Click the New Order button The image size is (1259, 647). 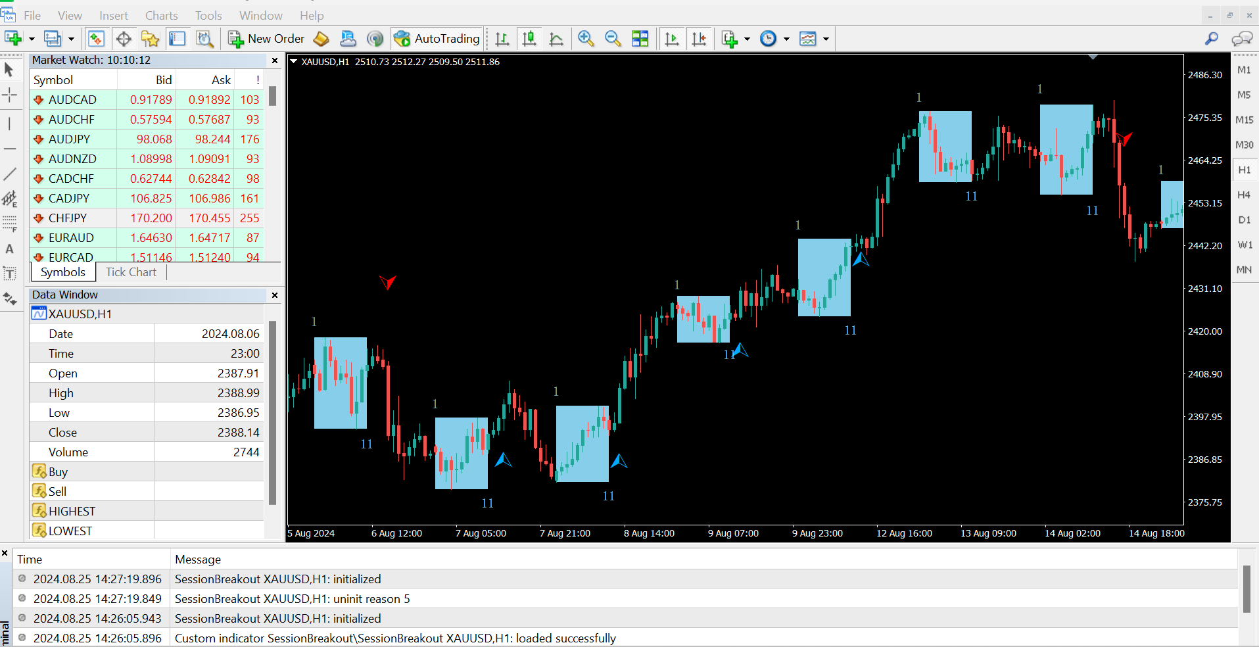(x=266, y=39)
